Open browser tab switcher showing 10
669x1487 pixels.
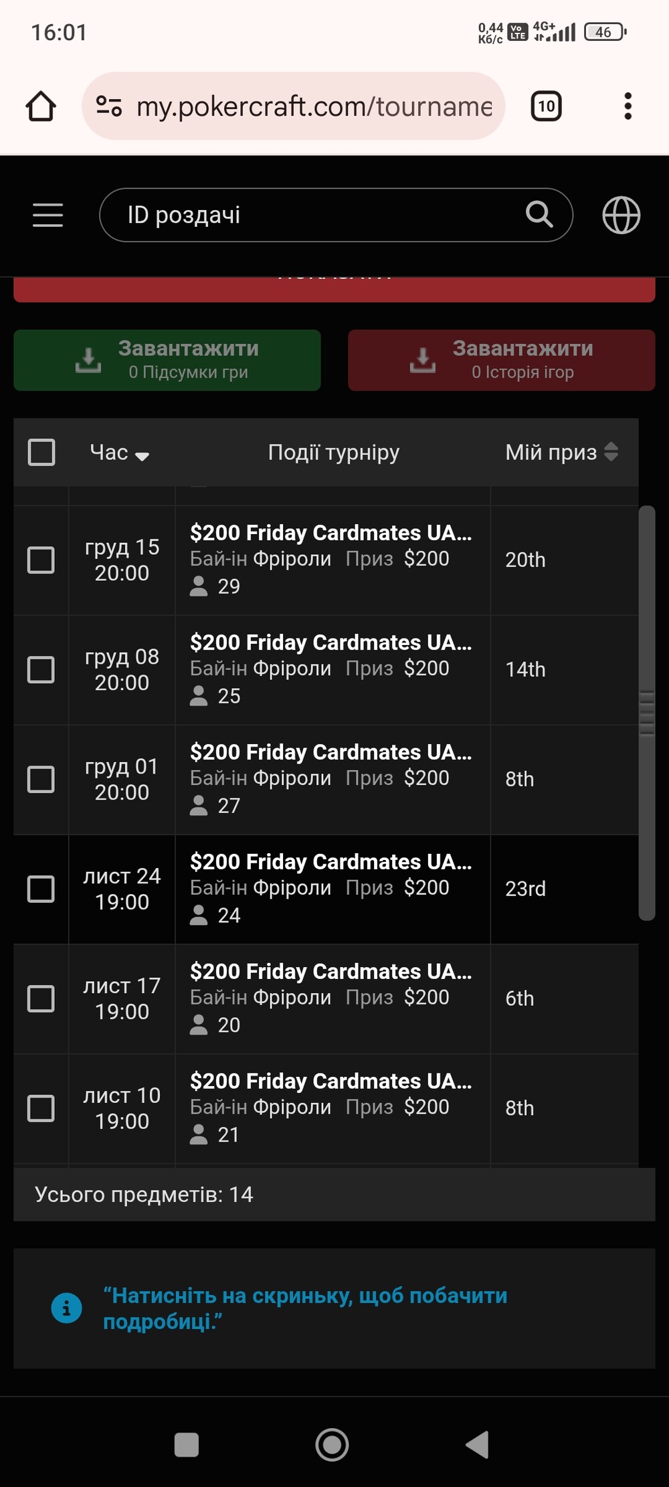click(546, 106)
